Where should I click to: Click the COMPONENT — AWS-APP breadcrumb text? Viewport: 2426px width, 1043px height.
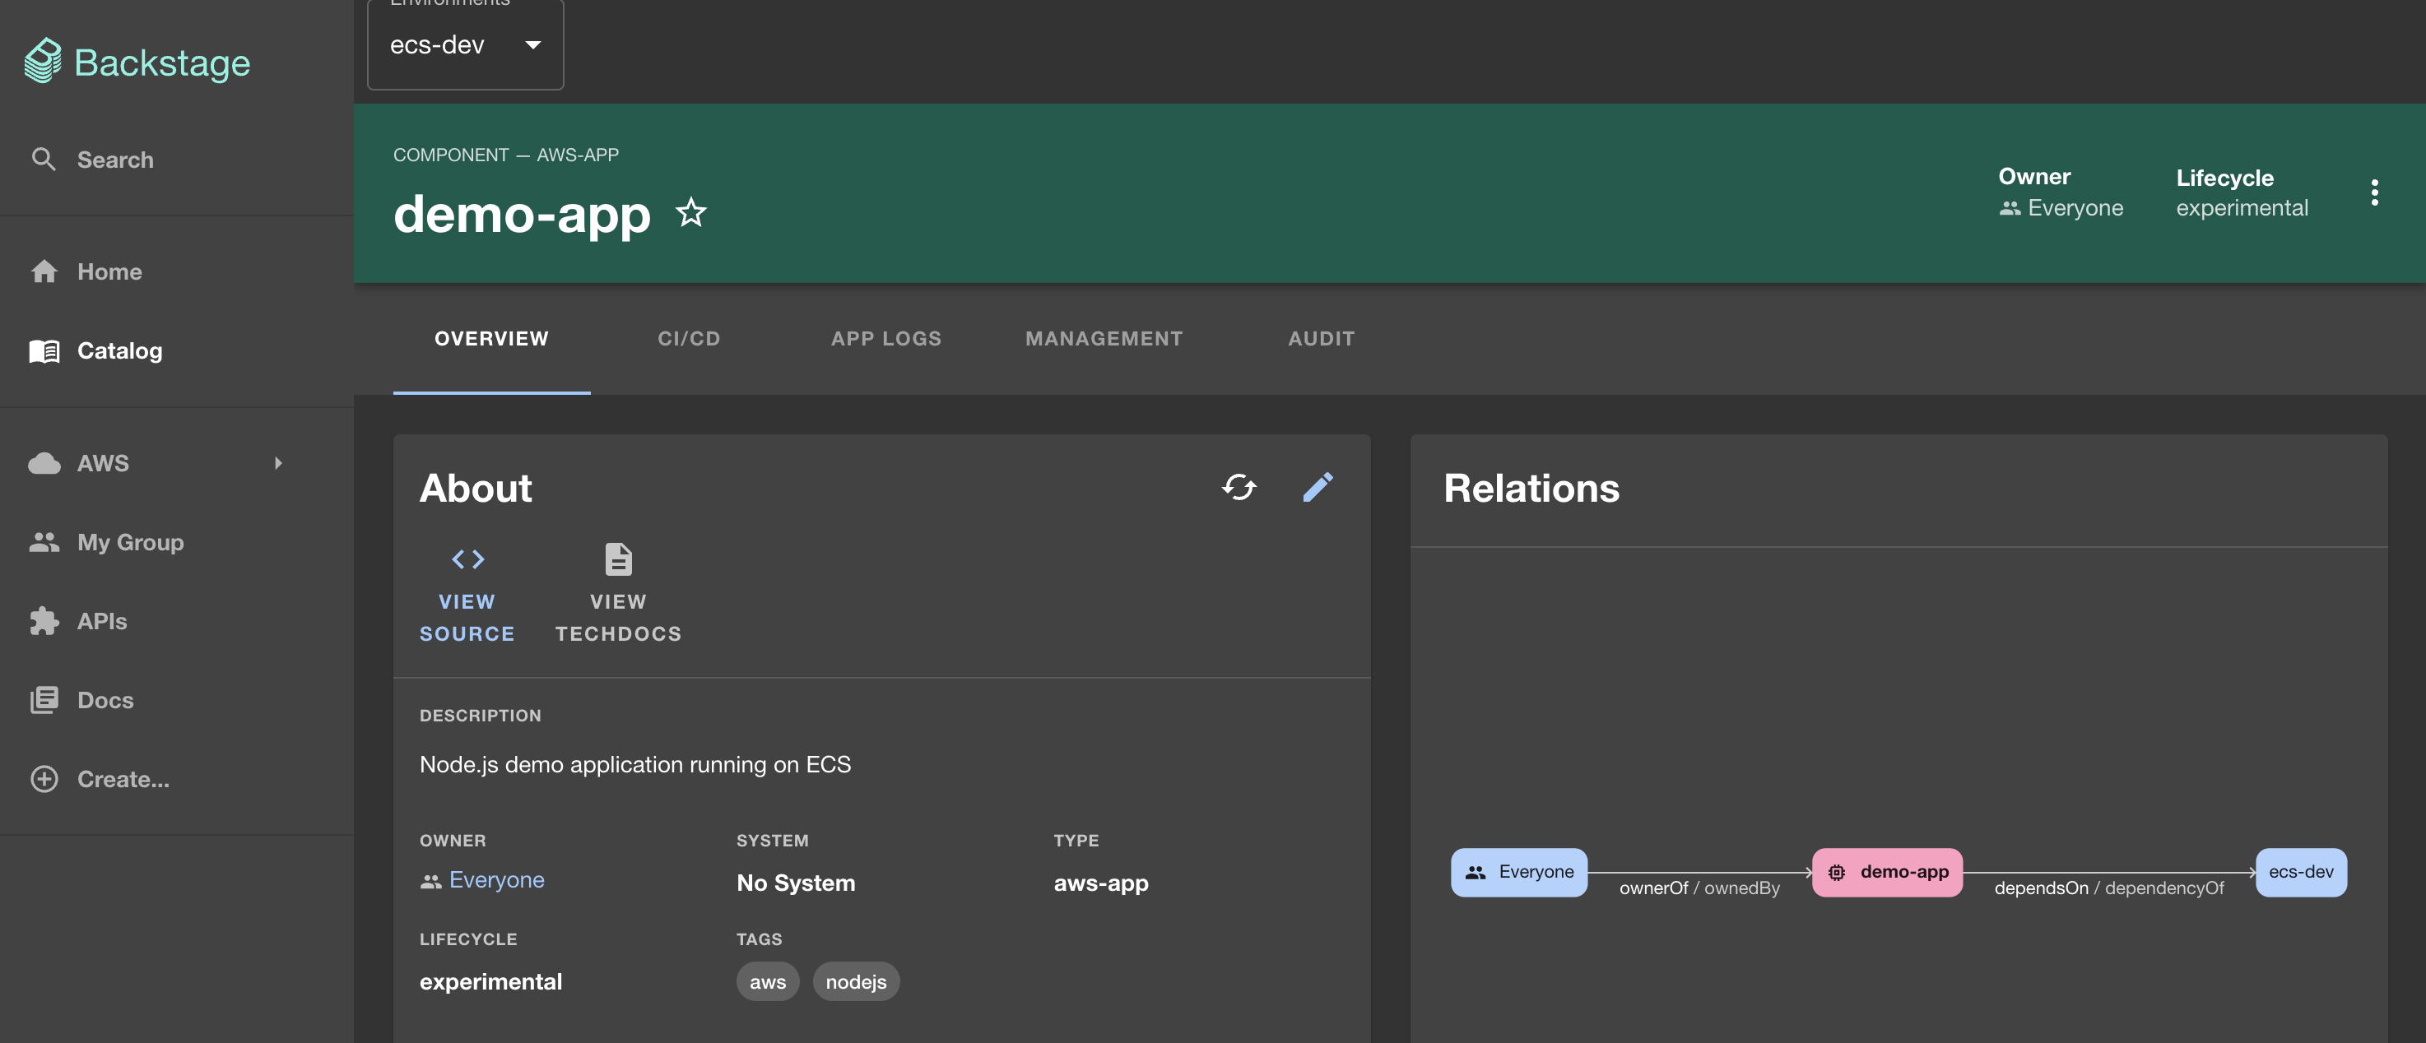(506, 155)
